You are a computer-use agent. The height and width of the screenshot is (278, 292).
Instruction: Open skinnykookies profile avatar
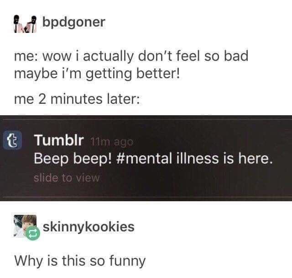point(25,226)
